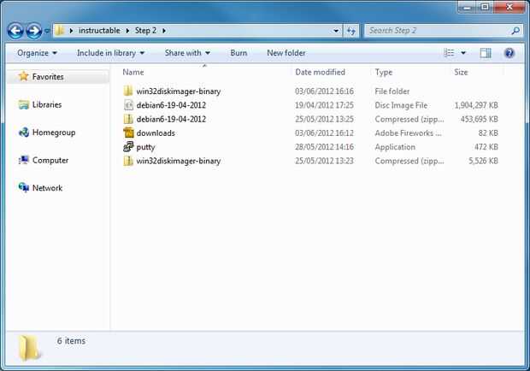530x371 pixels.
Task: Select the downloads Adobe Fireworks icon
Action: (128, 132)
